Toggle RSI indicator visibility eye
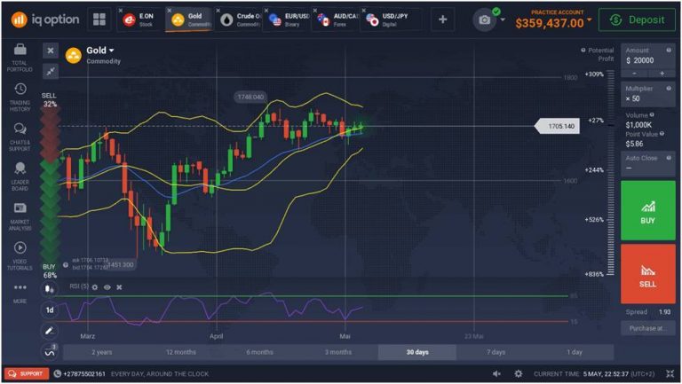Image resolution: width=682 pixels, height=384 pixels. point(107,287)
